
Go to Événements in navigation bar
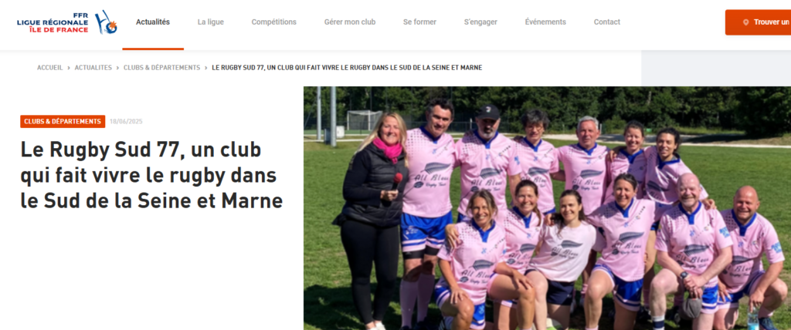(545, 22)
